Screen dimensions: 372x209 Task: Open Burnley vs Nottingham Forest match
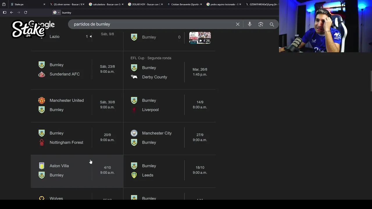pos(77,138)
